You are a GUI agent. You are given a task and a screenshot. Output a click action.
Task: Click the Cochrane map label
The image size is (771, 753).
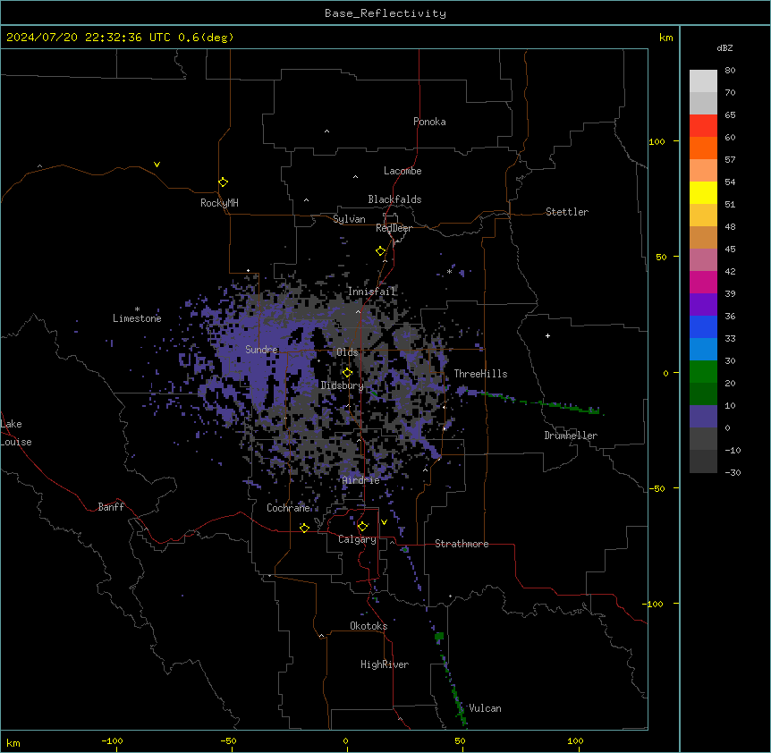(288, 508)
